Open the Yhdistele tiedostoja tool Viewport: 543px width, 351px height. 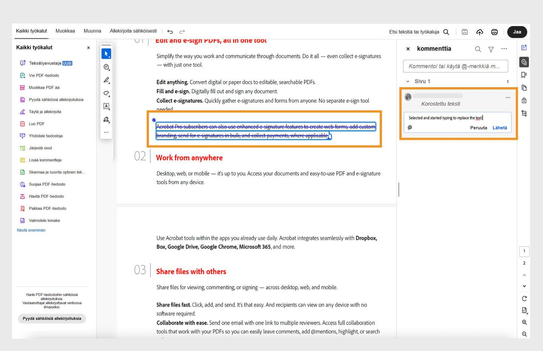click(x=41, y=136)
